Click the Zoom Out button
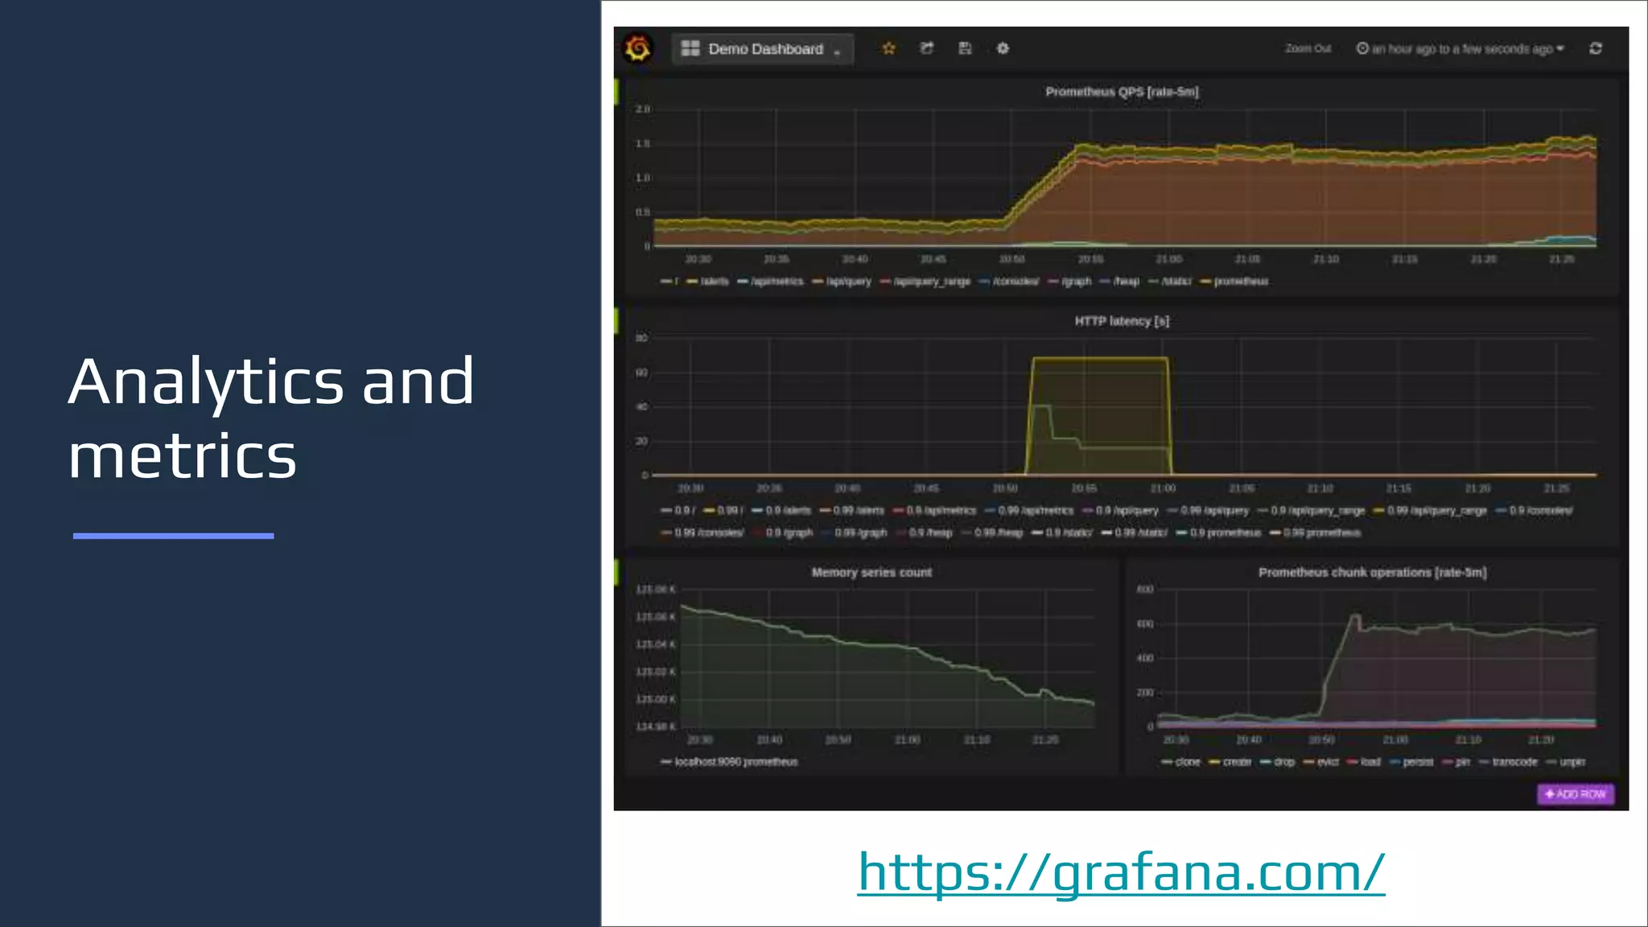The image size is (1648, 927). [1308, 48]
